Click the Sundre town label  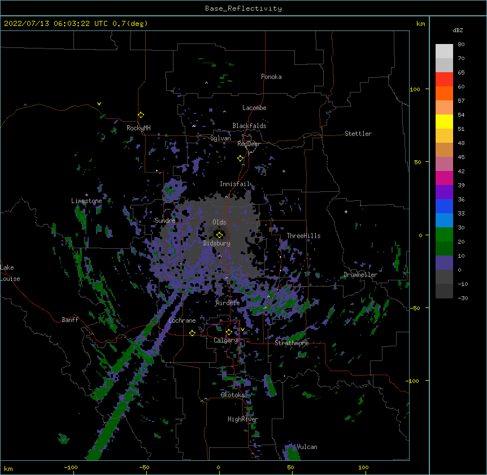click(x=165, y=221)
